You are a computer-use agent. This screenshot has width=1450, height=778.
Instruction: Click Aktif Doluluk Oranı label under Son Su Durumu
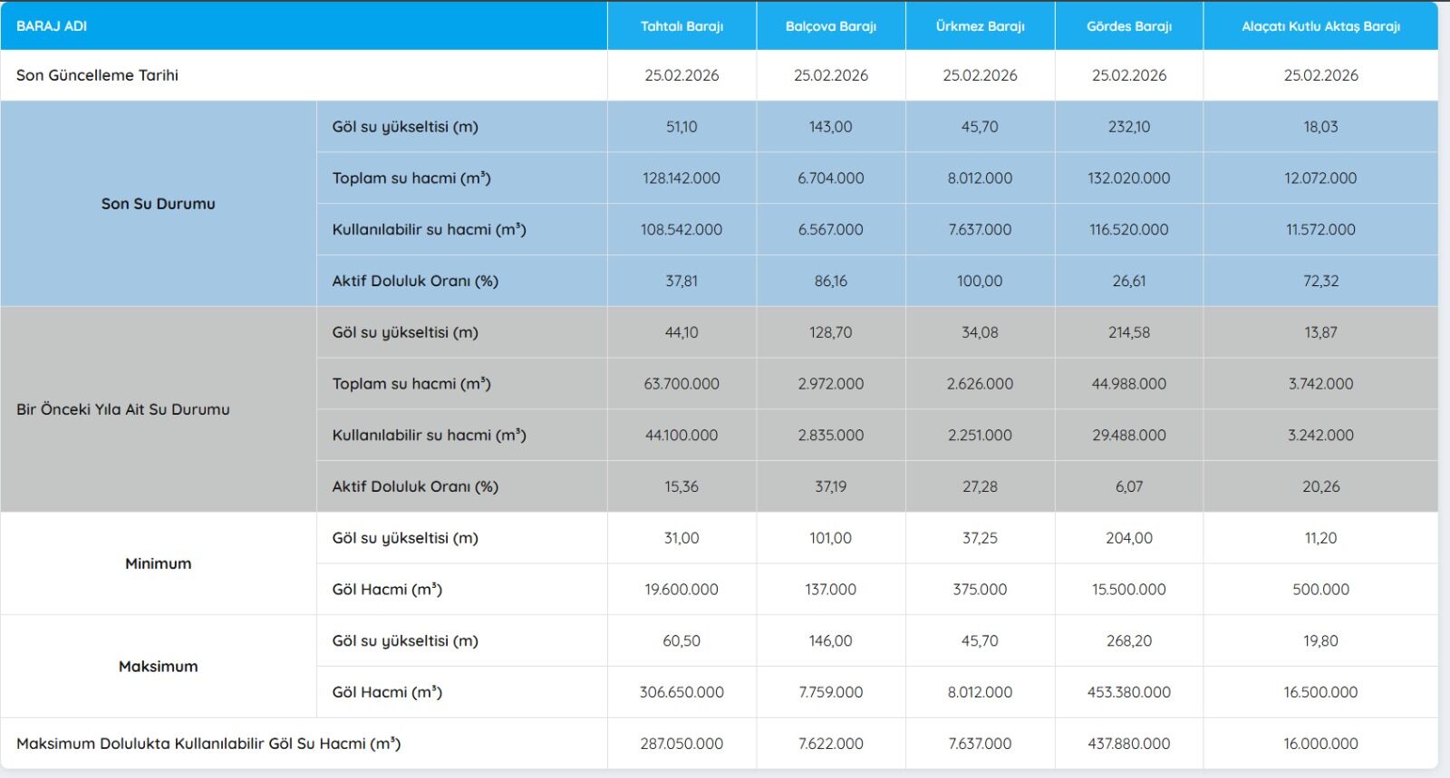(x=415, y=281)
